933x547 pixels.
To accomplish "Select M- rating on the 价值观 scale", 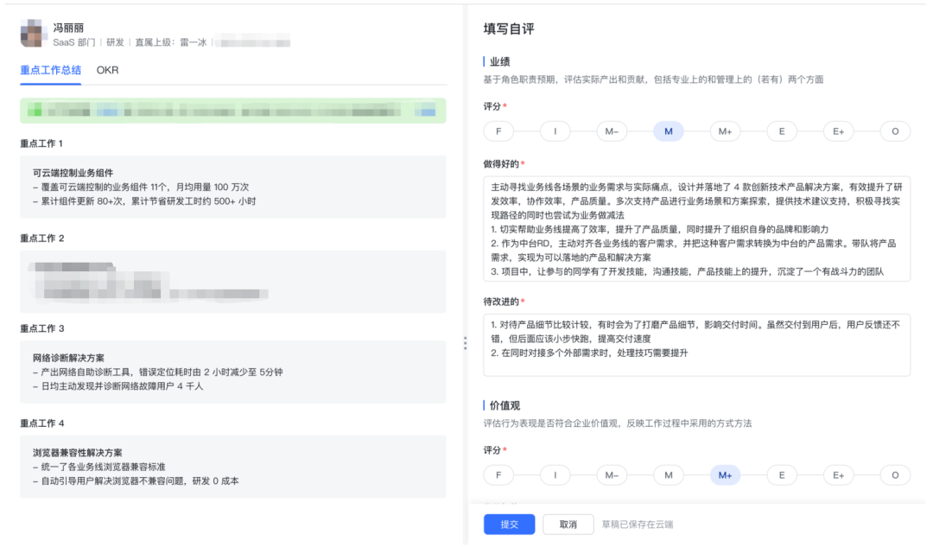I will (x=612, y=474).
